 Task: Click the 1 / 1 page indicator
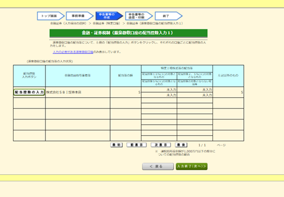coord(202,145)
